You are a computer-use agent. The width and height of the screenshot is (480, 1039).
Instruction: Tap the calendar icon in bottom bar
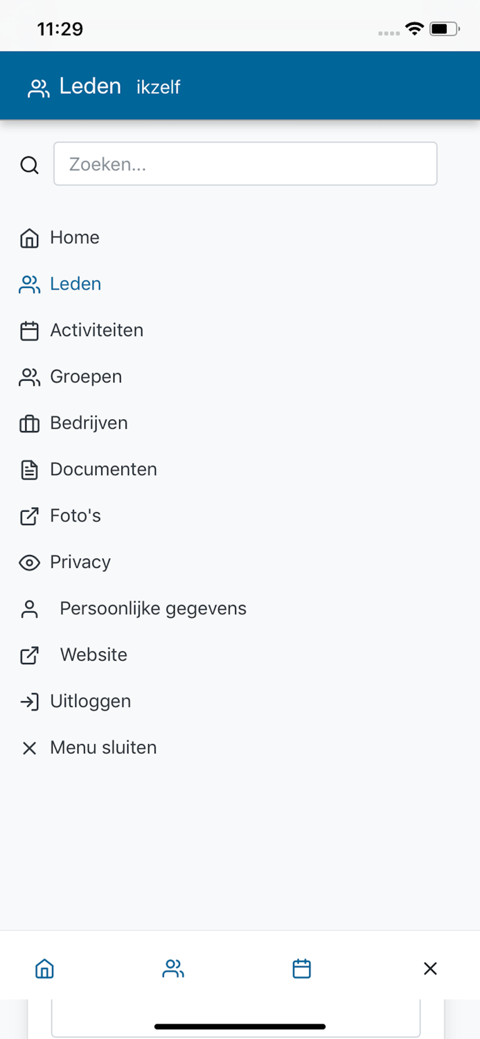pos(301,968)
